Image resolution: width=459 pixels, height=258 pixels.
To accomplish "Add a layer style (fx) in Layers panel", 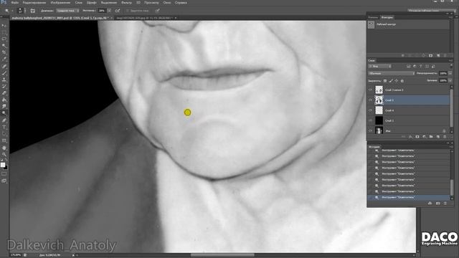I will 410,137.
